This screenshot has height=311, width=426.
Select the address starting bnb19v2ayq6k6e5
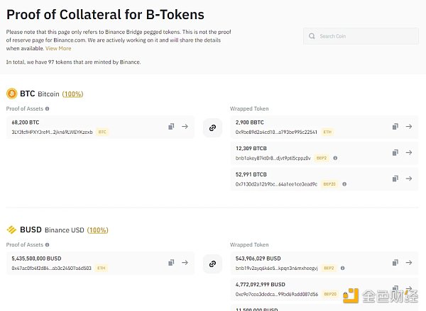[277, 268]
